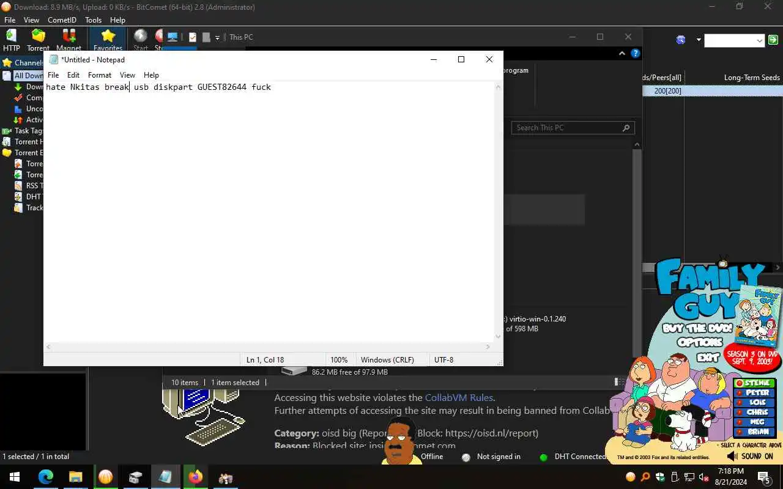Click Notepad horizontal scrollbar right arrow
The height and width of the screenshot is (489, 783).
[488, 347]
